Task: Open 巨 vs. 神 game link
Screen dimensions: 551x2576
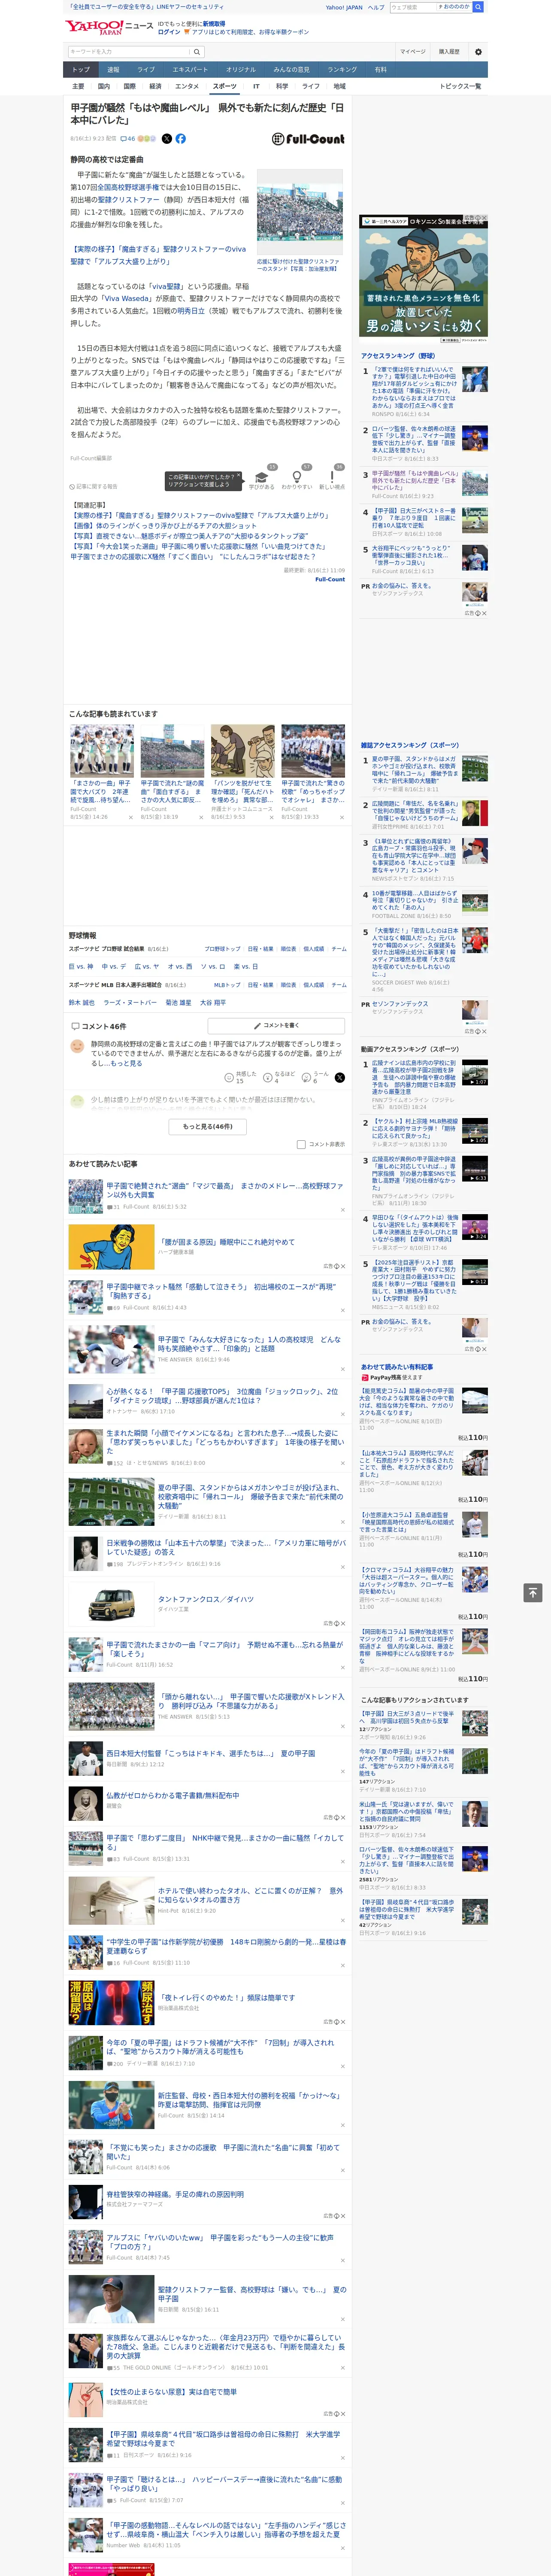Action: pos(81,967)
